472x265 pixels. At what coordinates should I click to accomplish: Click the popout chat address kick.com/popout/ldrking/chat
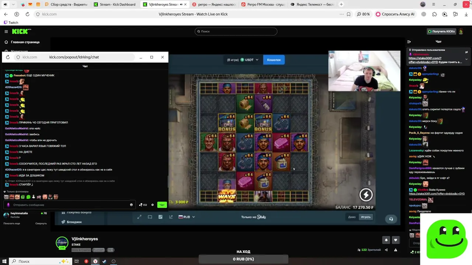coord(74,57)
